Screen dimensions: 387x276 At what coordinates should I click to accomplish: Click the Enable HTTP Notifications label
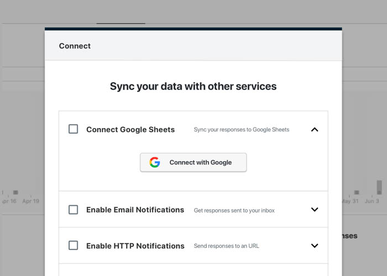tap(135, 246)
